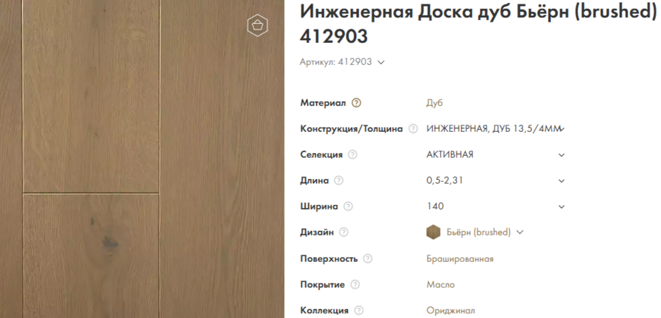Open the Длина dropdown with 0,5-2,31
Viewport: 661px width, 318px height.
coord(496,180)
